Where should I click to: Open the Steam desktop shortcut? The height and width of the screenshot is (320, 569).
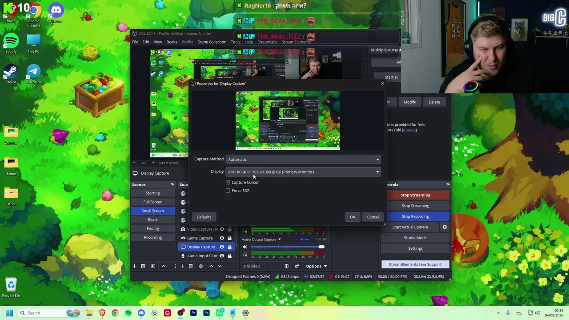coord(11,74)
